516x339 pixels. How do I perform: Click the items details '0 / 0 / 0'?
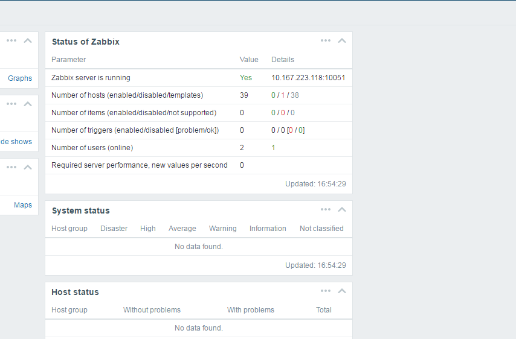click(283, 113)
